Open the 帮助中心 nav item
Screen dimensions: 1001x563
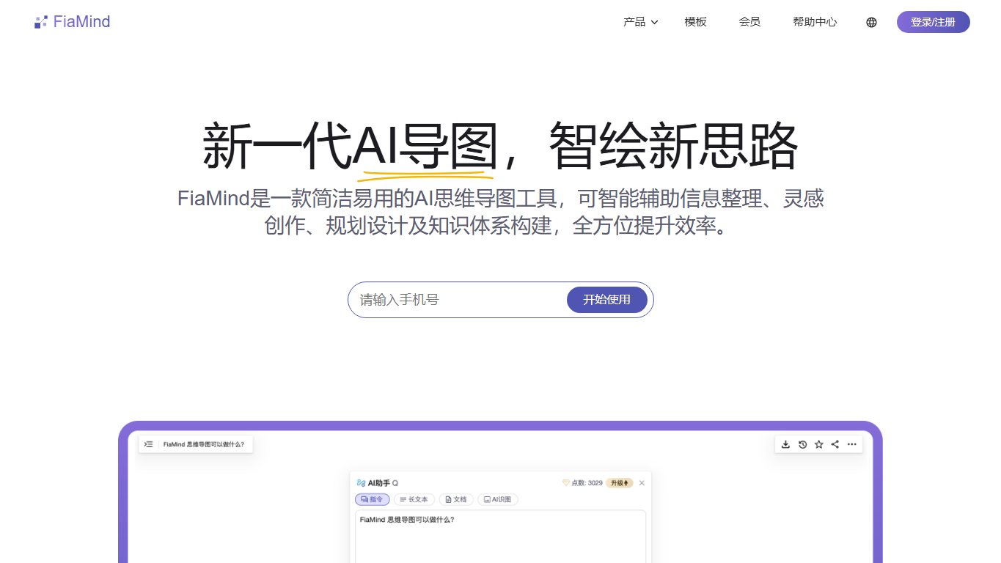click(815, 22)
